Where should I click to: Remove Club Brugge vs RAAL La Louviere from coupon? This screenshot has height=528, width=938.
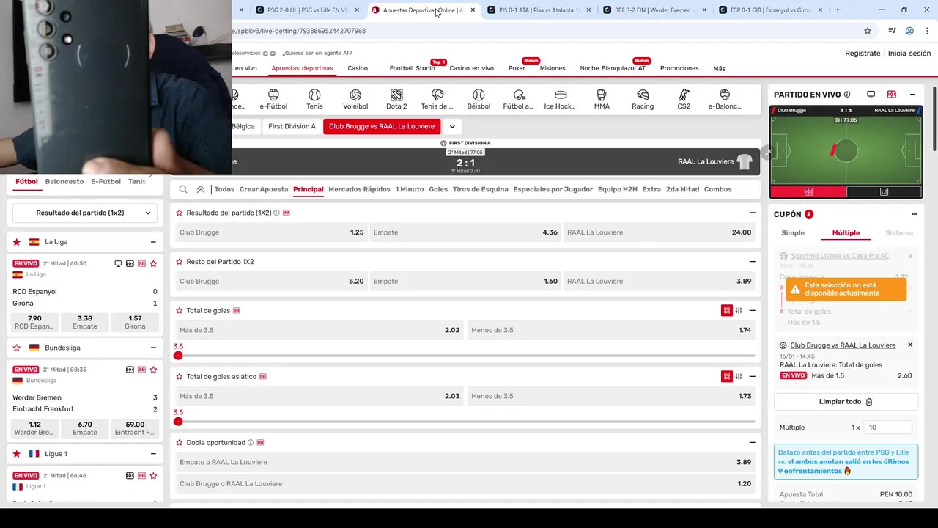coord(910,345)
